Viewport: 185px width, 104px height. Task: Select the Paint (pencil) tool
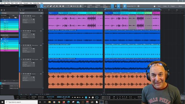click(54, 6)
